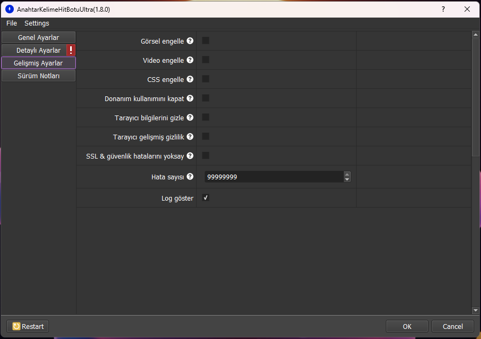Click the title bar question mark help button

[x=443, y=9]
